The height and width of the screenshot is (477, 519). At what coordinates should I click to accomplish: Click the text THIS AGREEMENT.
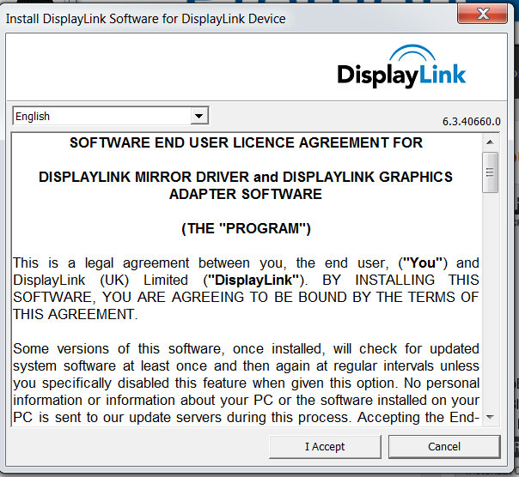click(x=75, y=314)
